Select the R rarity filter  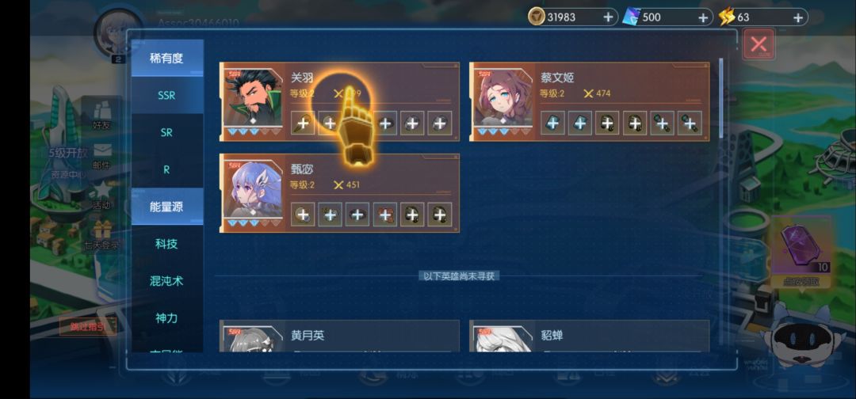[167, 169]
